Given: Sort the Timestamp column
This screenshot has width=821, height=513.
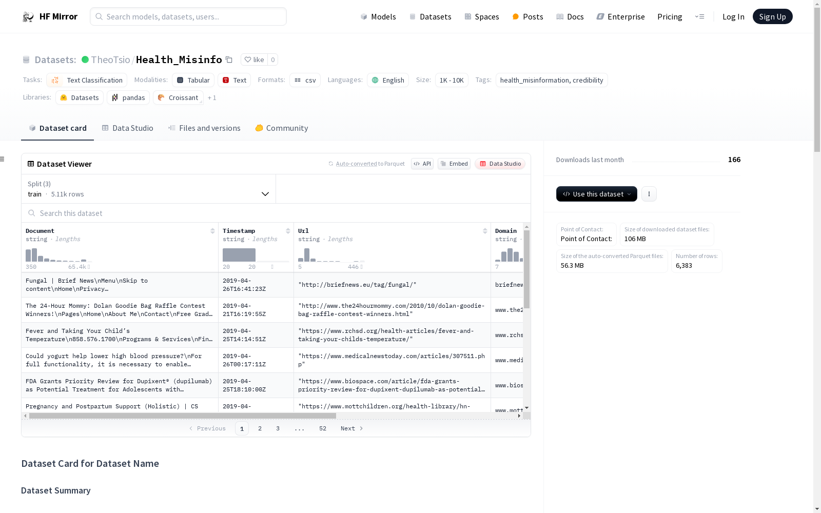Looking at the screenshot, I should click(288, 231).
